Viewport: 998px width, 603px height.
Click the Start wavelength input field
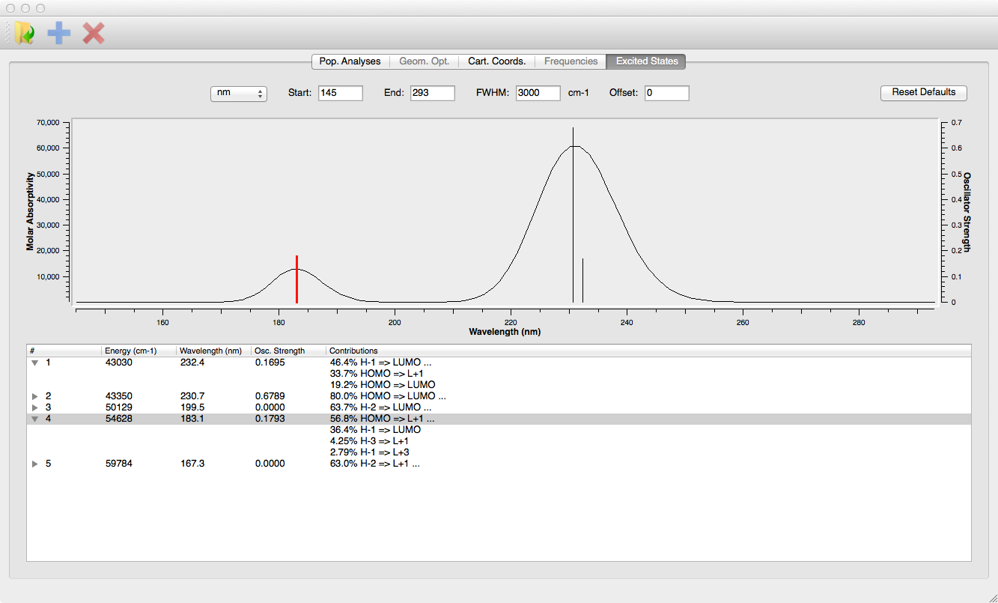pyautogui.click(x=340, y=93)
